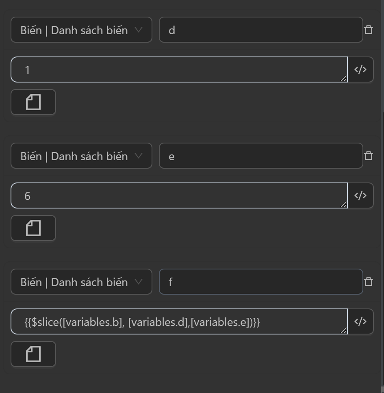Open code editor for the $slice expression
Viewport: 384px width, 393px height.
pyautogui.click(x=360, y=321)
